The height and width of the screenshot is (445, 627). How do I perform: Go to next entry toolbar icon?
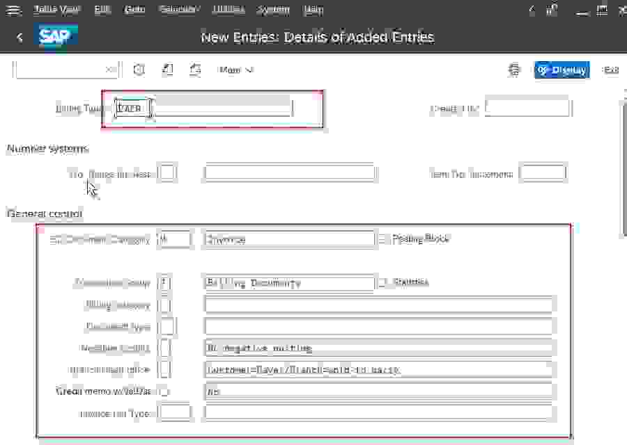pos(195,70)
